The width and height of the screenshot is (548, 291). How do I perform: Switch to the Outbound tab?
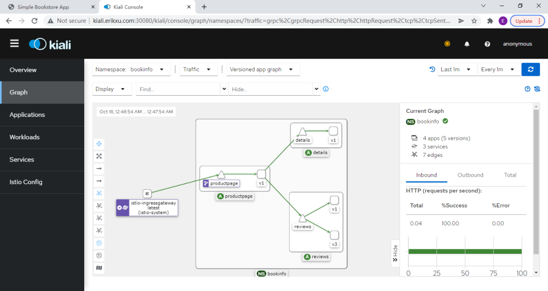pyautogui.click(x=470, y=175)
